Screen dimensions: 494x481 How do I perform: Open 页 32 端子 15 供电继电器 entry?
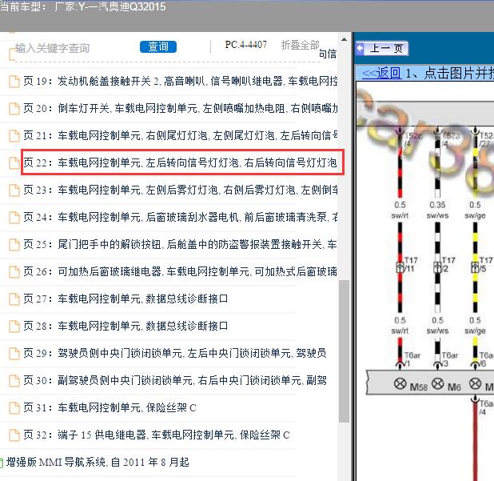157,435
